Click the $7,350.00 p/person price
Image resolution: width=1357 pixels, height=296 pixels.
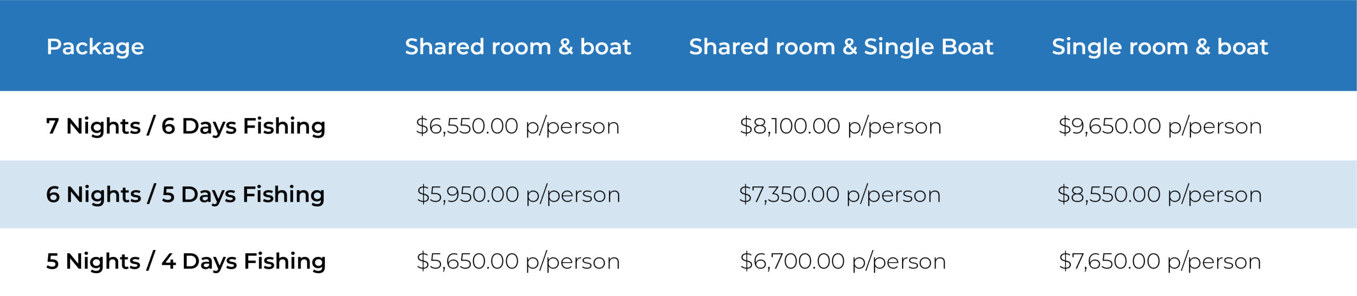(840, 195)
